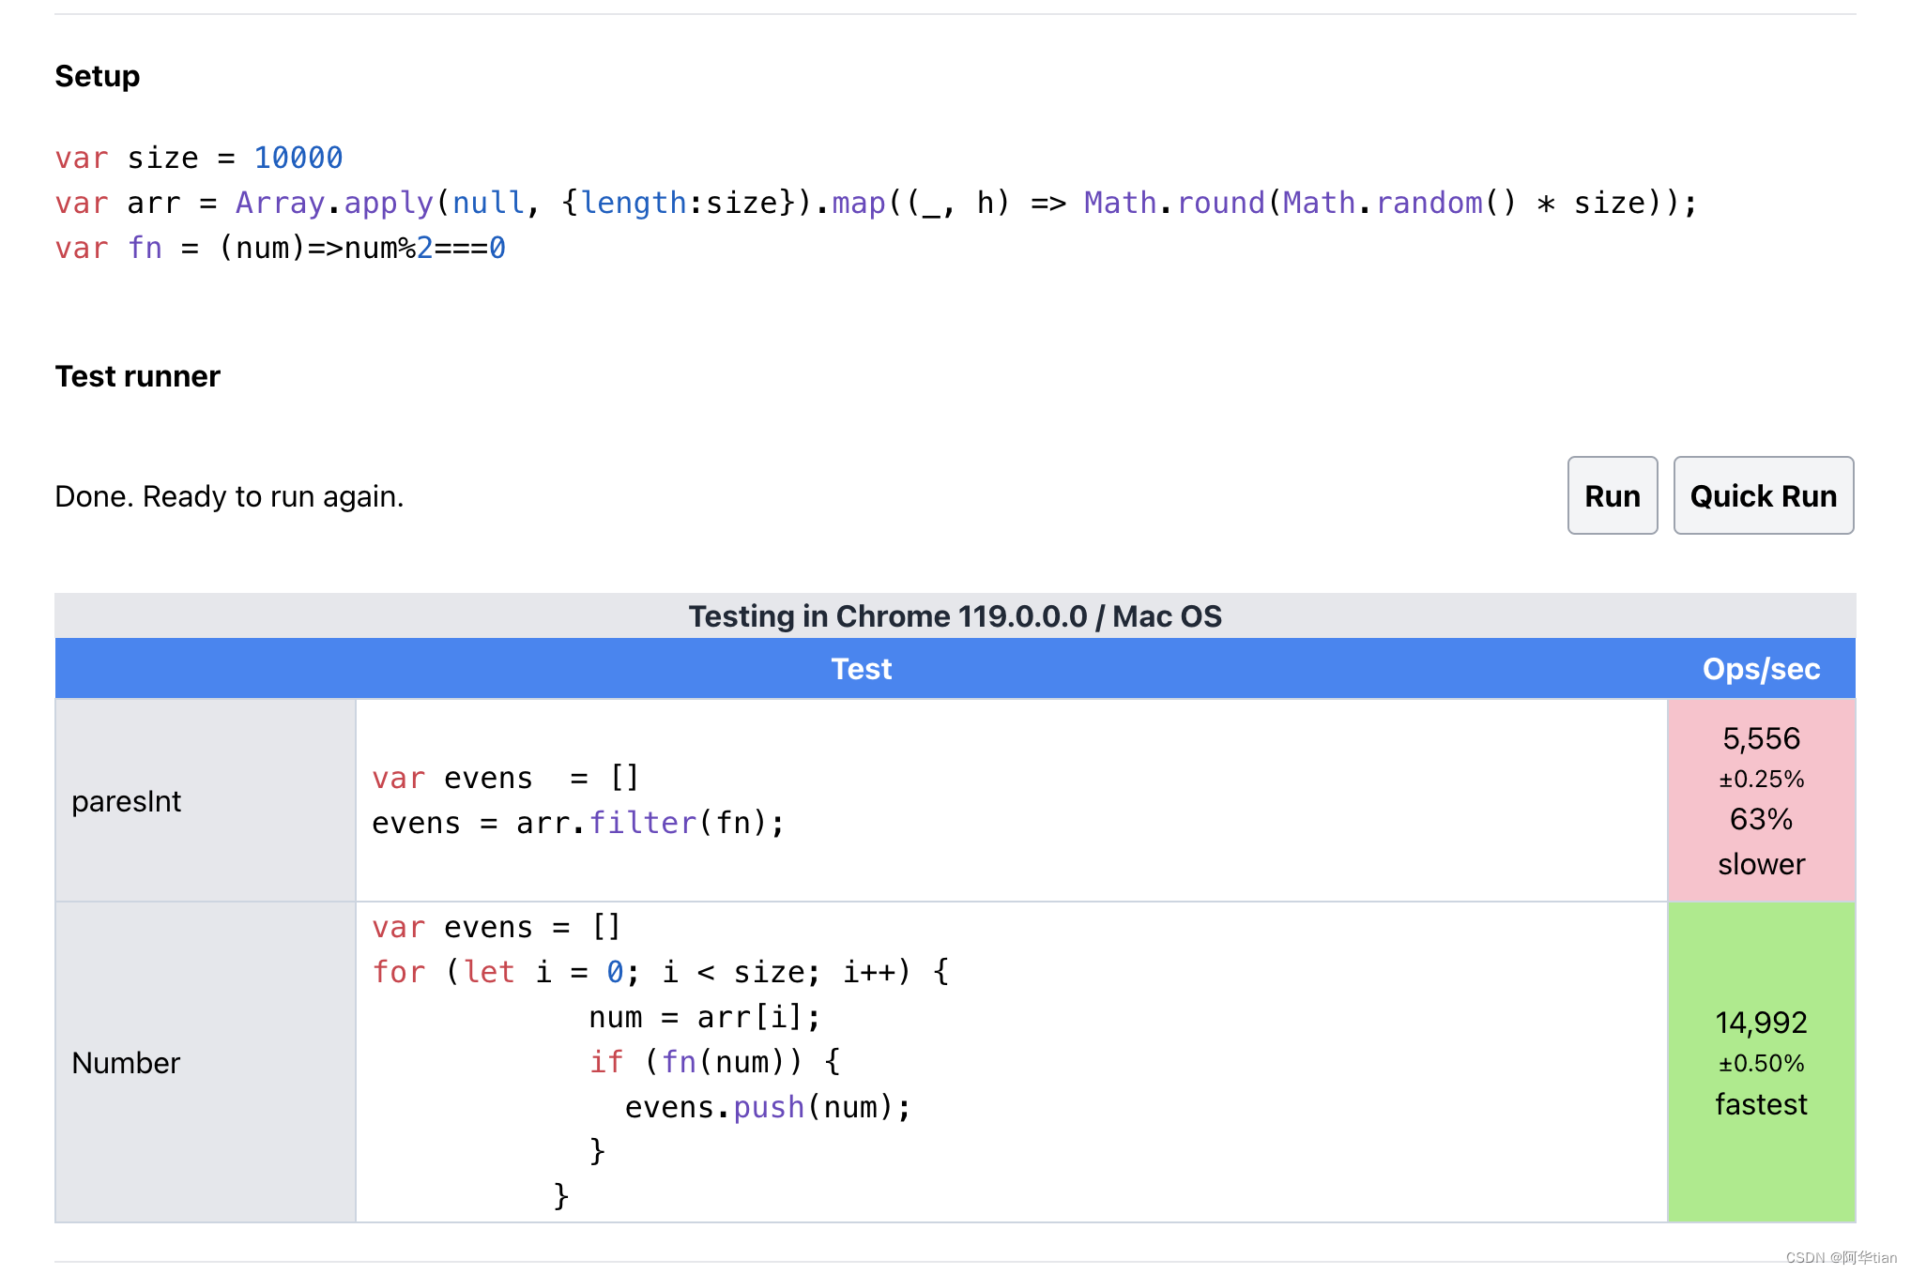Click the 5,556 ops/sec slower result cell
1911x1274 pixels.
(x=1761, y=800)
